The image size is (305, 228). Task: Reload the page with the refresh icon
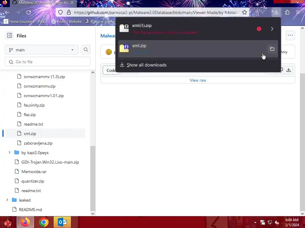click(29, 12)
